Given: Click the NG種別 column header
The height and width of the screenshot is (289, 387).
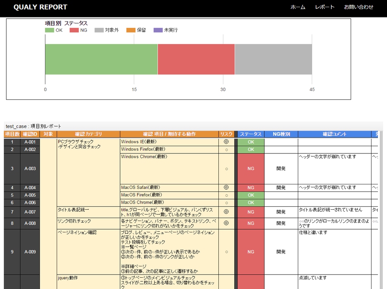Looking at the screenshot, I should click(281, 134).
